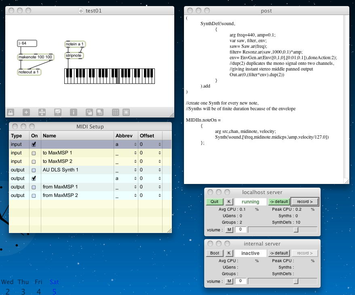The height and width of the screenshot is (295, 355).
Task: Open Abbrev stepper for to MaxMSP 1
Action: pos(135,153)
